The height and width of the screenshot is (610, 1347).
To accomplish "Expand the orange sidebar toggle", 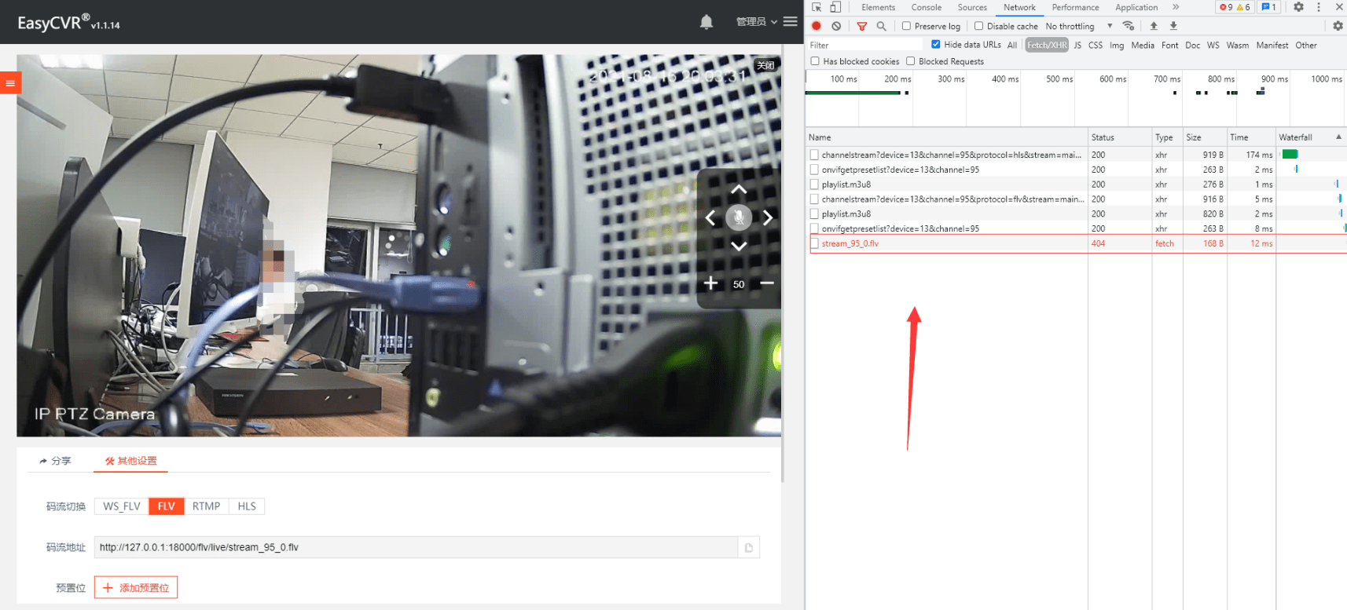I will [10, 82].
